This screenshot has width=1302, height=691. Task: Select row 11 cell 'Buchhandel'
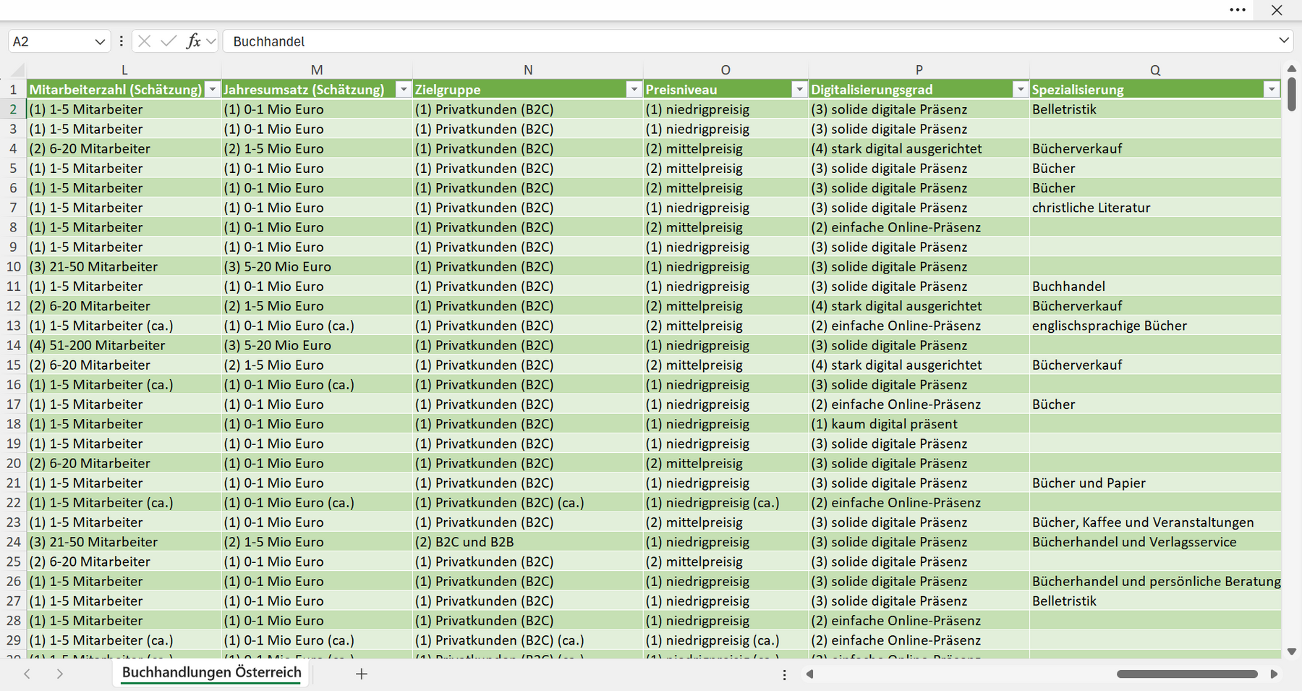1155,287
